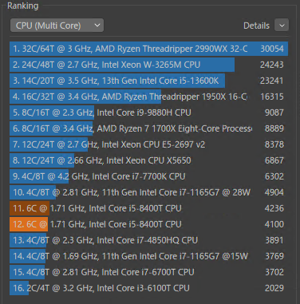Click the score value 4904
The width and height of the screenshot is (300, 304).
[x=274, y=192]
